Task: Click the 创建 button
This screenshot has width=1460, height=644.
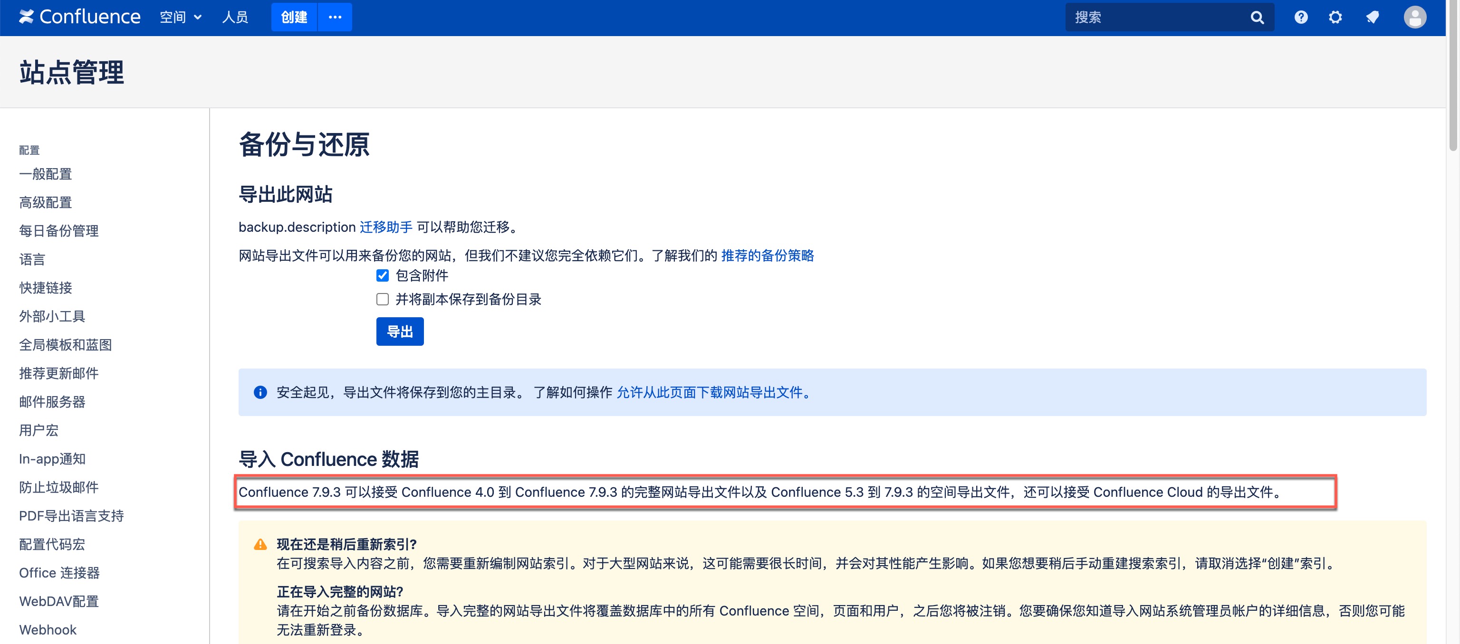Action: (x=294, y=17)
